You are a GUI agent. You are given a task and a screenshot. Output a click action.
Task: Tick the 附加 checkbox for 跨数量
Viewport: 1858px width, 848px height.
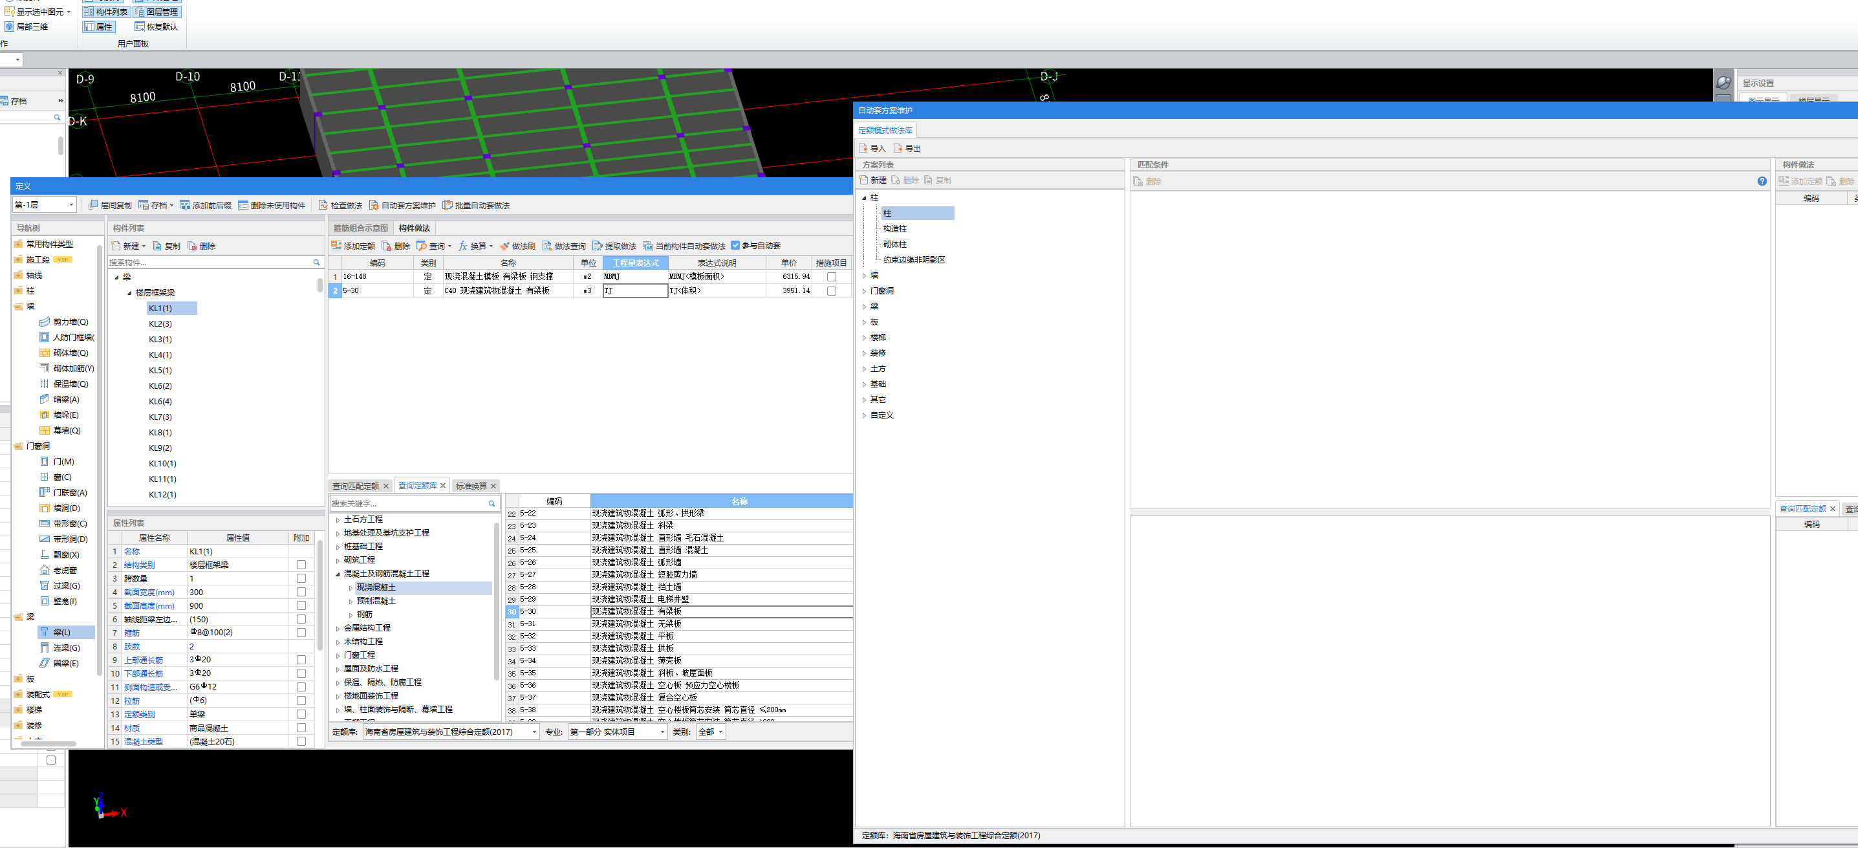click(301, 580)
